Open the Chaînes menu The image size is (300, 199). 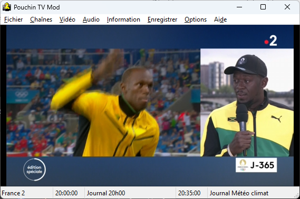tap(41, 19)
